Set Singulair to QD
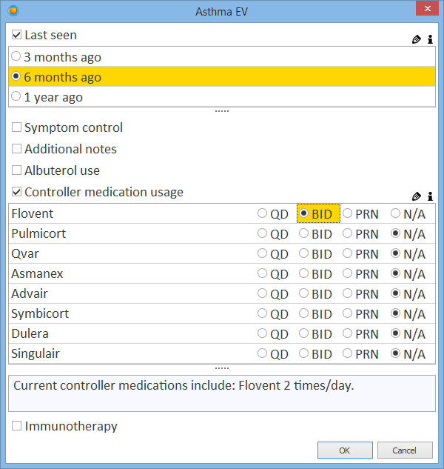 coord(262,353)
